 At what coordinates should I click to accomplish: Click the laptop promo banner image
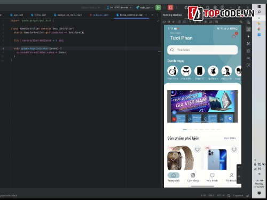point(202,106)
